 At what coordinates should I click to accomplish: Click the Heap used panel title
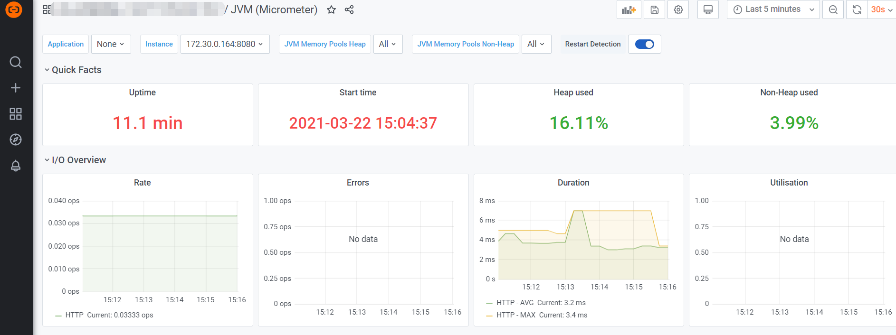(x=573, y=93)
